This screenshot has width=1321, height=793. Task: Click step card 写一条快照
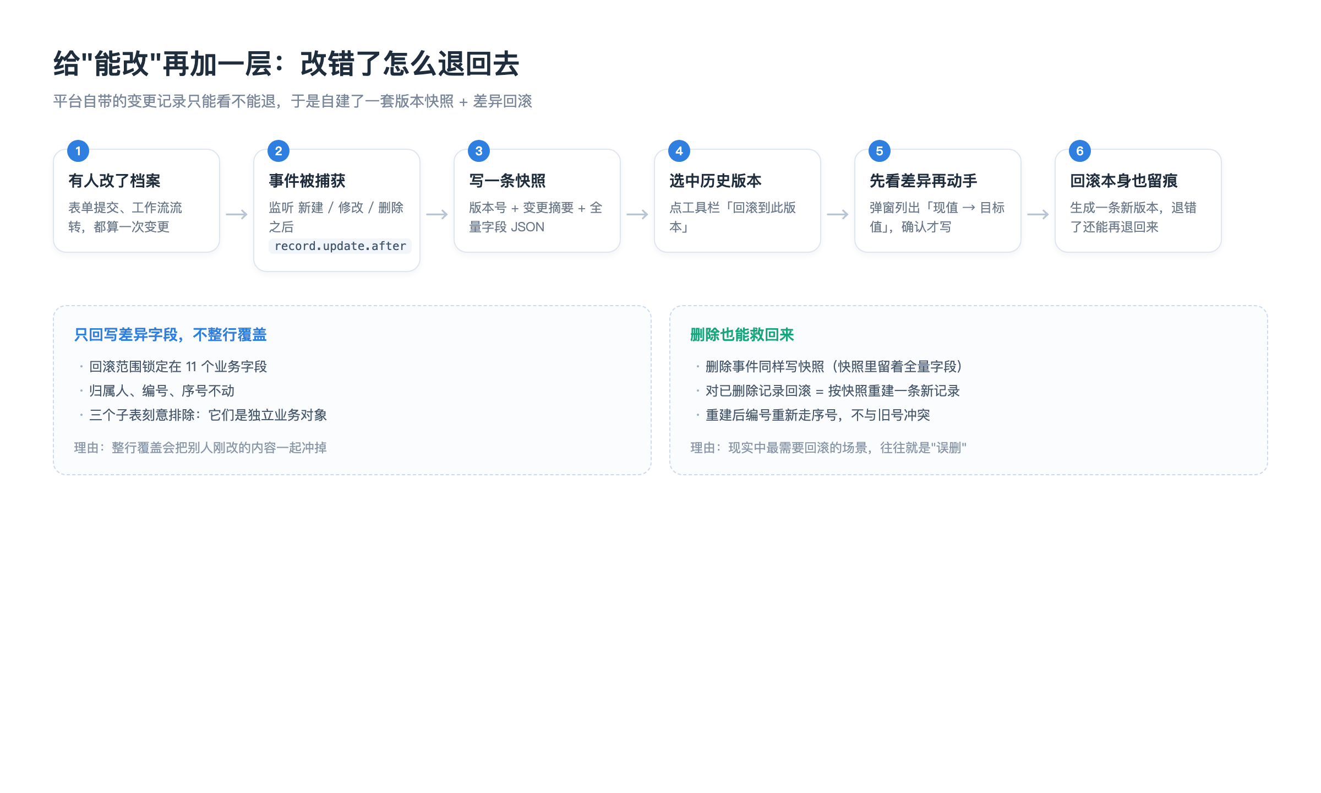tap(537, 200)
